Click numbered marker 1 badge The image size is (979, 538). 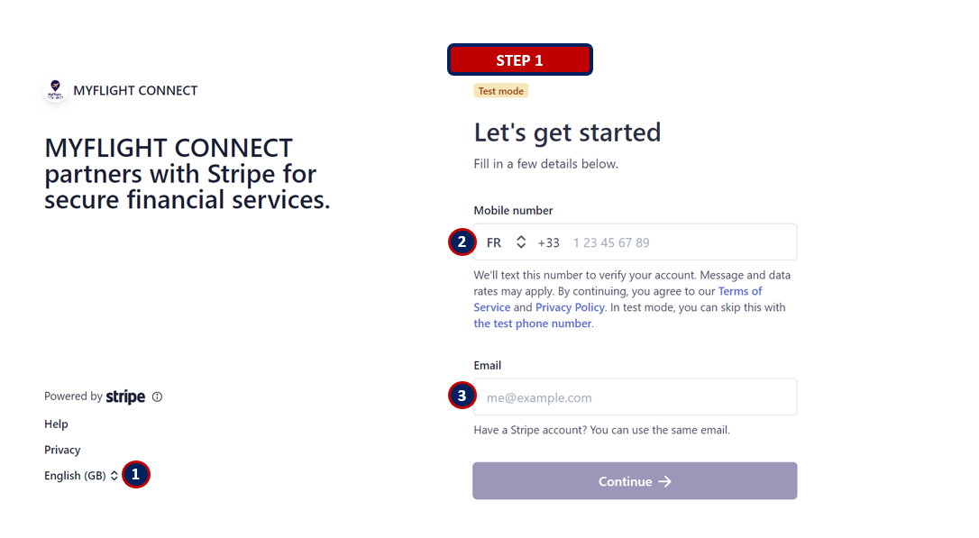136,474
